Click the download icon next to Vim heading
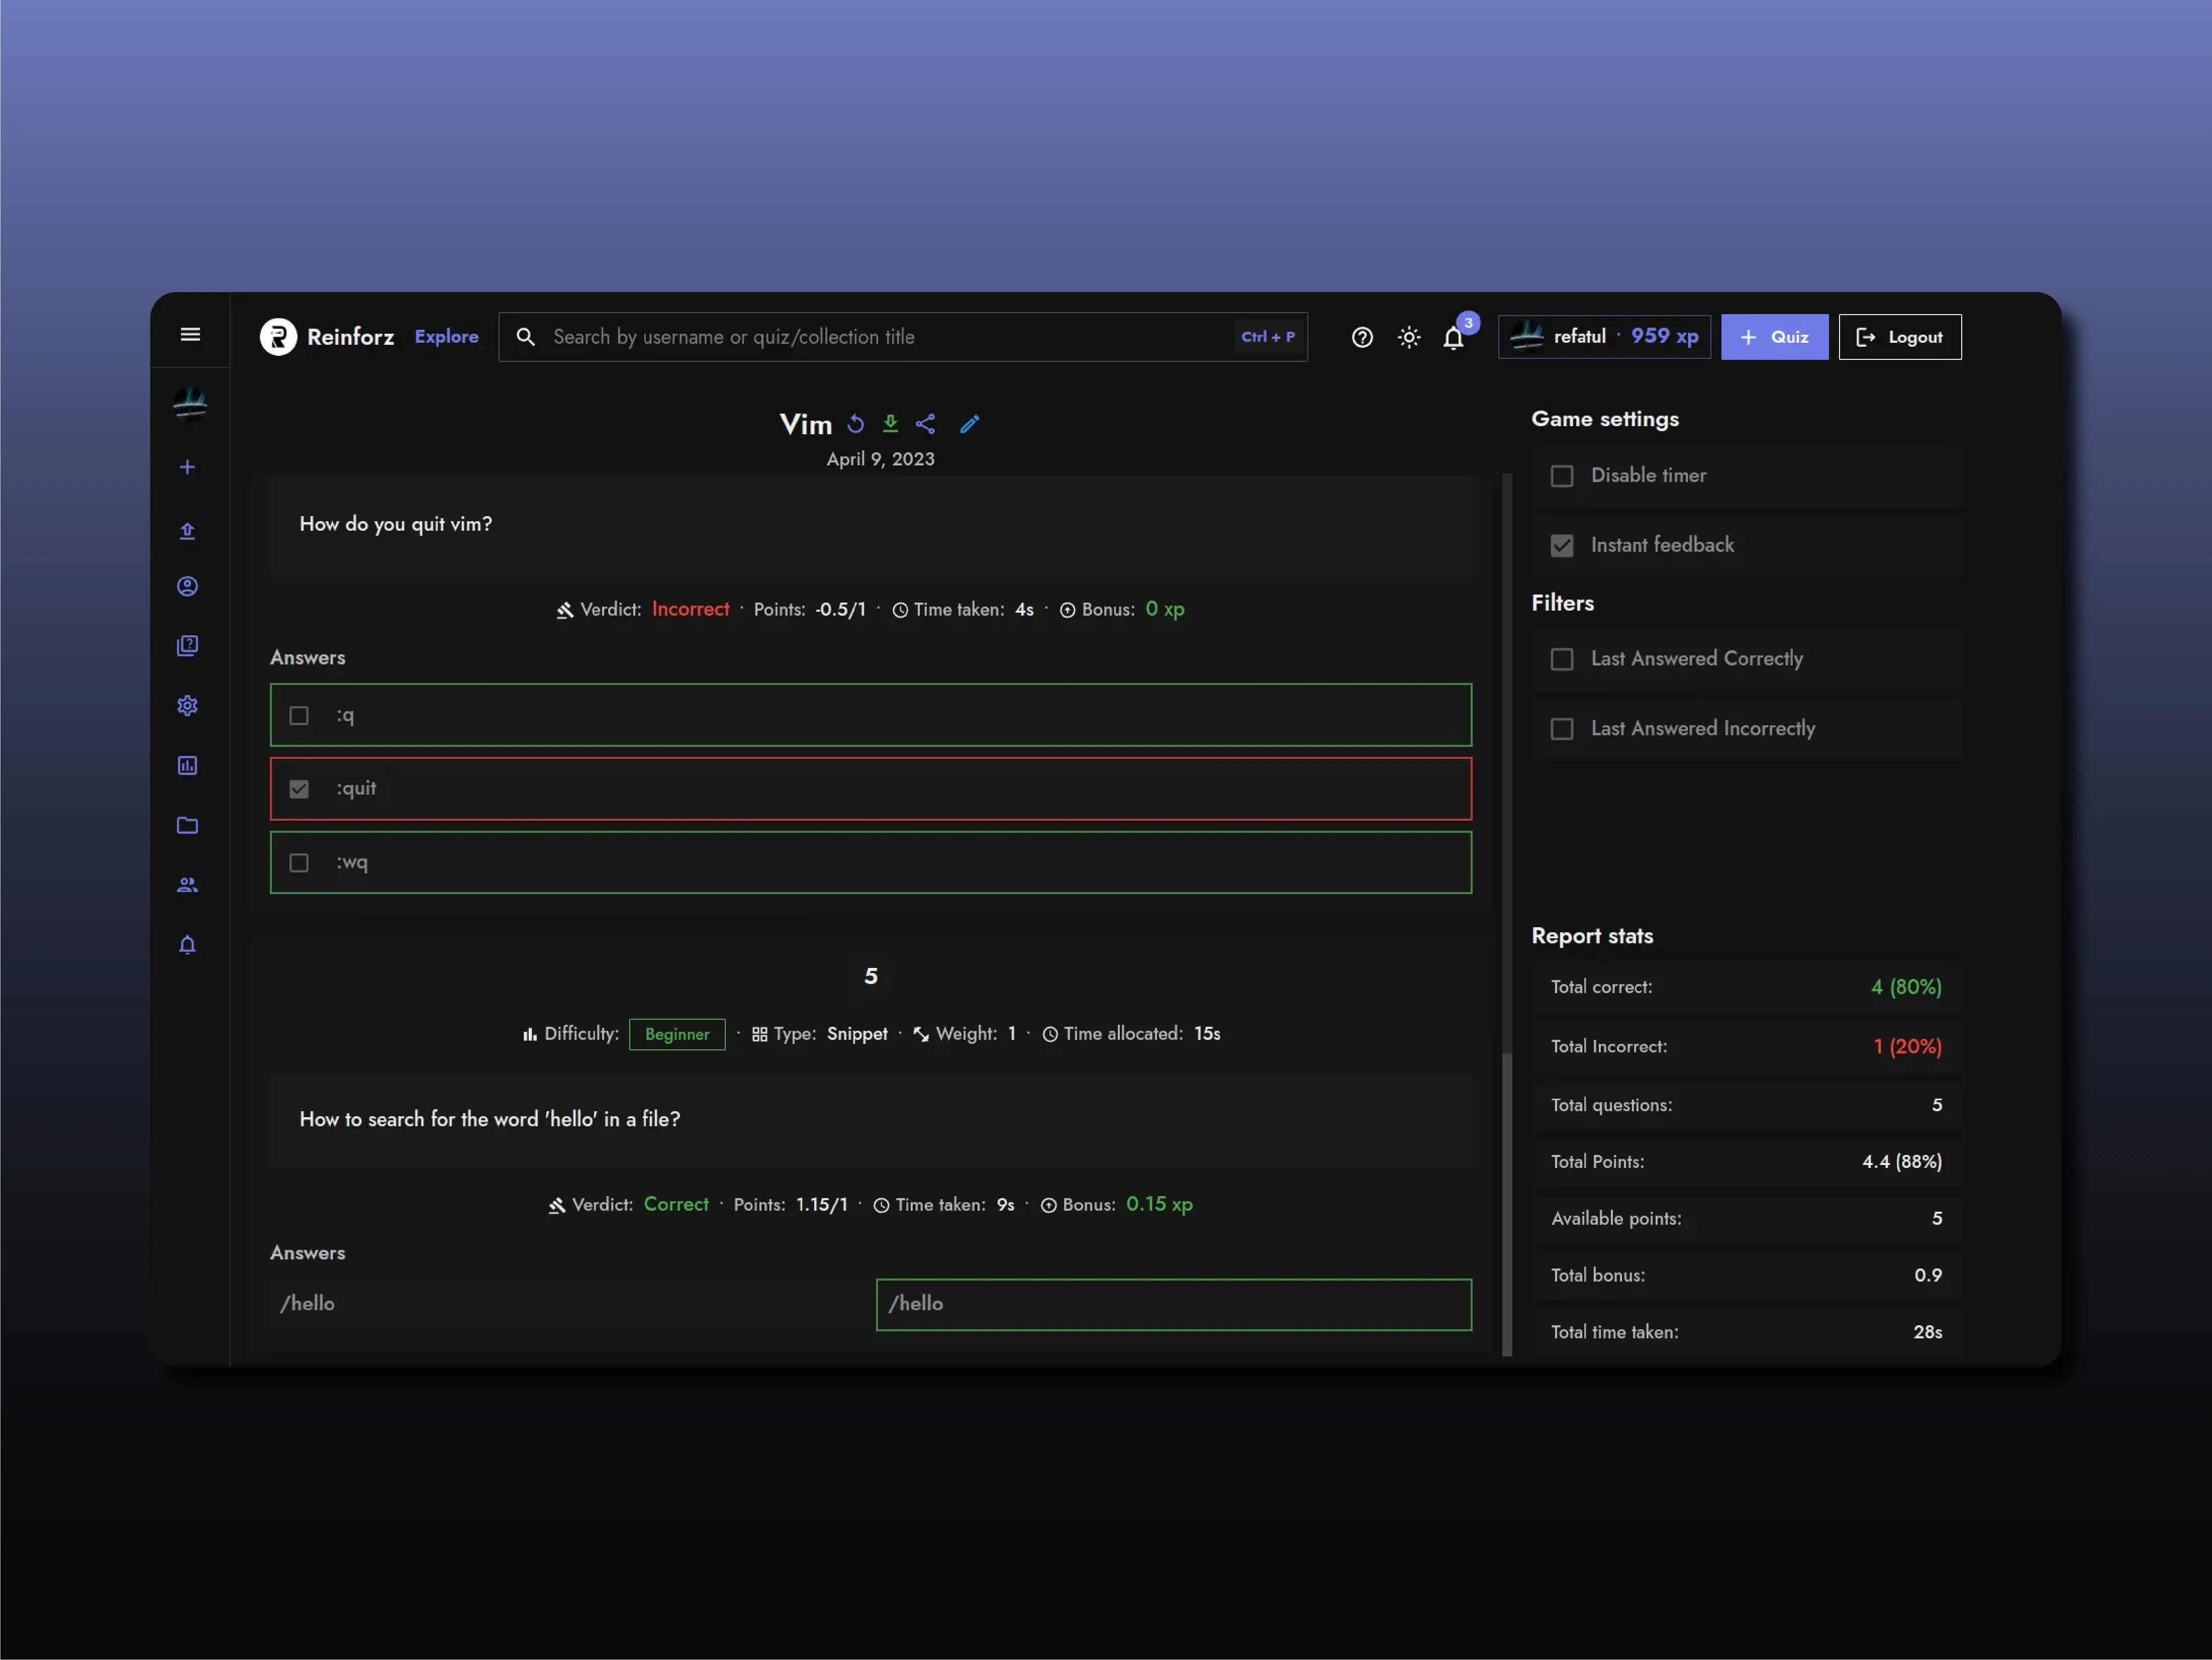The height and width of the screenshot is (1660, 2212). pyautogui.click(x=890, y=424)
